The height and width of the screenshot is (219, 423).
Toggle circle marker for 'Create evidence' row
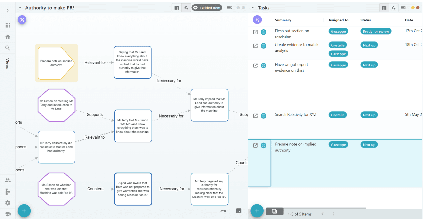pos(263,46)
